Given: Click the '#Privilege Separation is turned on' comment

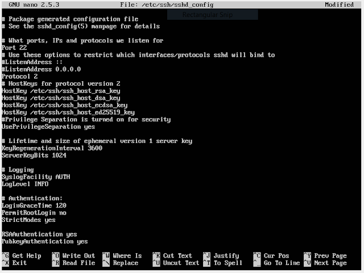Looking at the screenshot, I should 86,120.
